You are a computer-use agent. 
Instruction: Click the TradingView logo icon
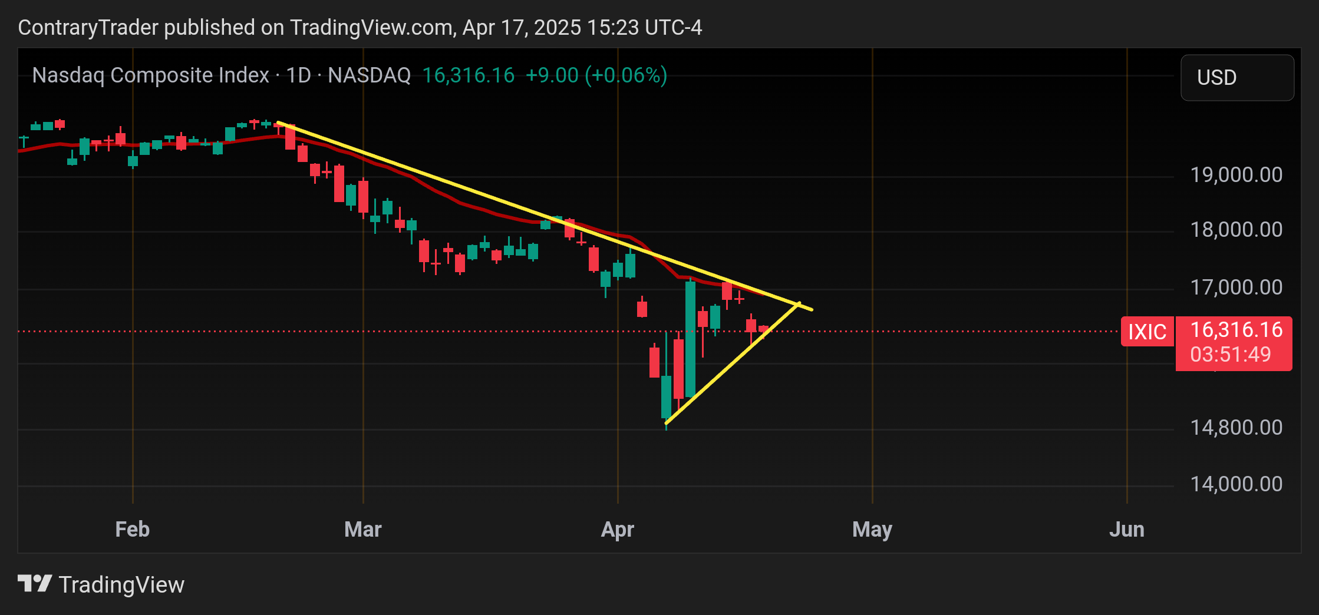(35, 584)
